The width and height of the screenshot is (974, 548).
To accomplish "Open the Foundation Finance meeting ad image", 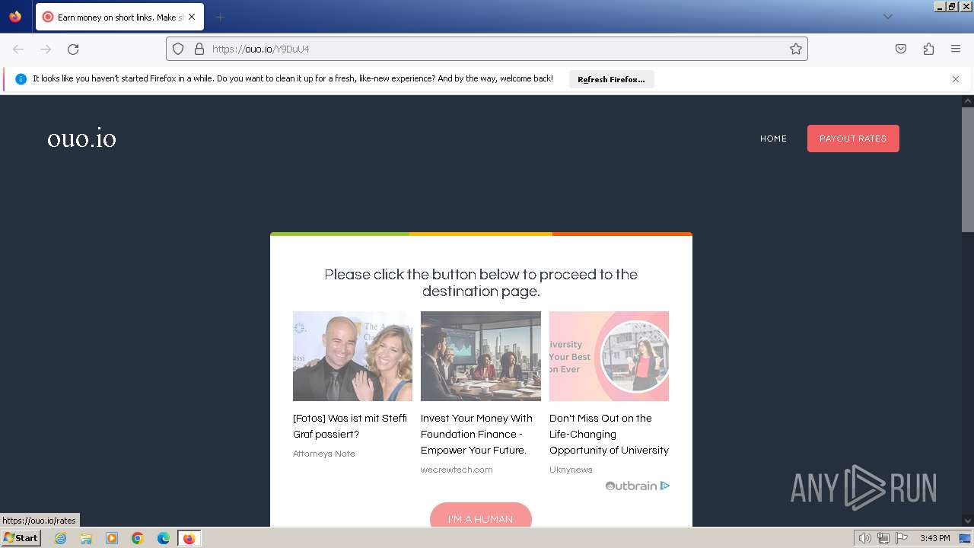I will click(x=481, y=356).
